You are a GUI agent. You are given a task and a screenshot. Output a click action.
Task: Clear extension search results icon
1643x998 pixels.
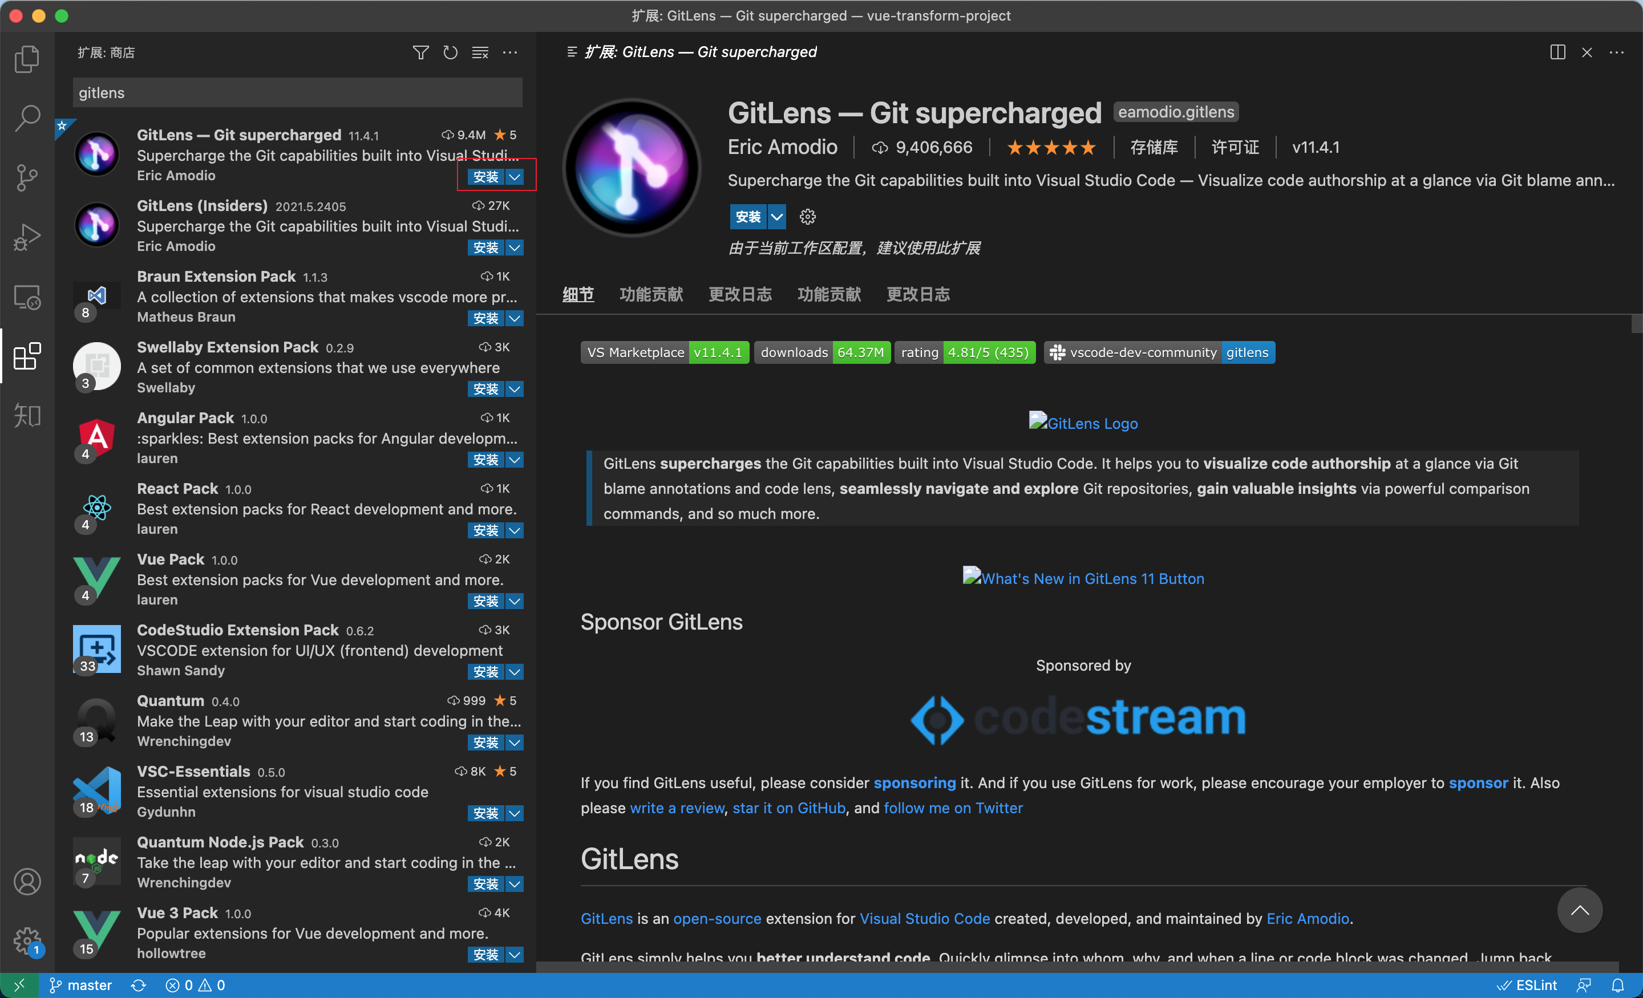[480, 52]
